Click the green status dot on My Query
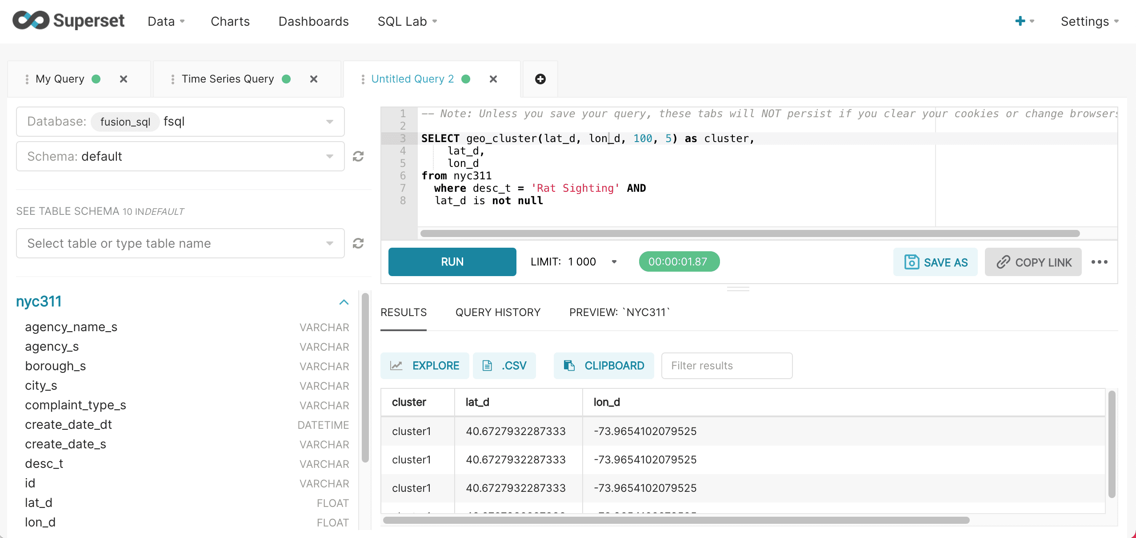The width and height of the screenshot is (1136, 538). (96, 79)
